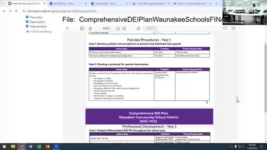
Task: Open File Explorer from taskbar
Action: pos(13,146)
